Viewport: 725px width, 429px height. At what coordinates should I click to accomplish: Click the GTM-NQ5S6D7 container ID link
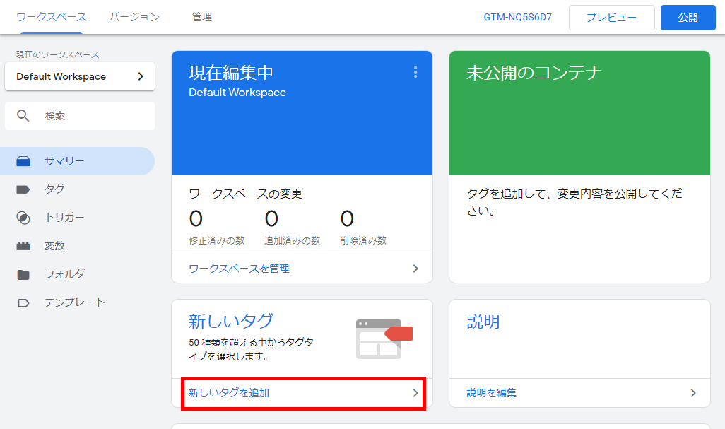click(x=517, y=17)
